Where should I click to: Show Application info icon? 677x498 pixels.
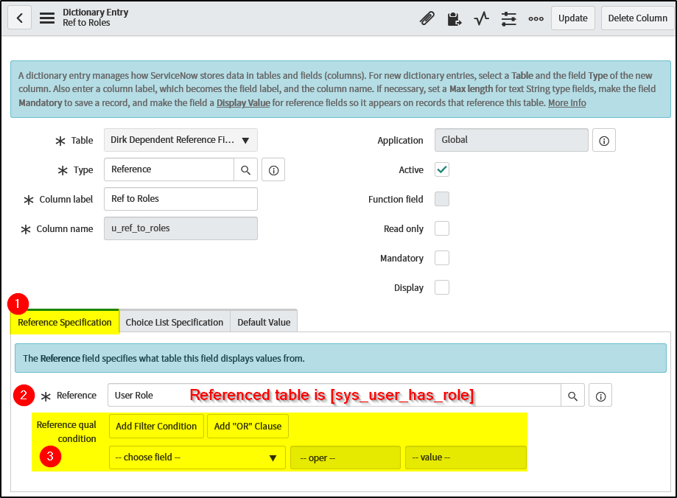[603, 141]
